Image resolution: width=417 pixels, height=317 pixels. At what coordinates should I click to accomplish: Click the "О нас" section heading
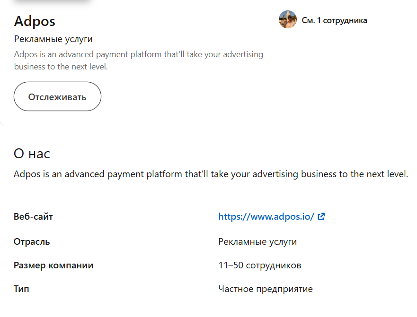click(x=32, y=154)
